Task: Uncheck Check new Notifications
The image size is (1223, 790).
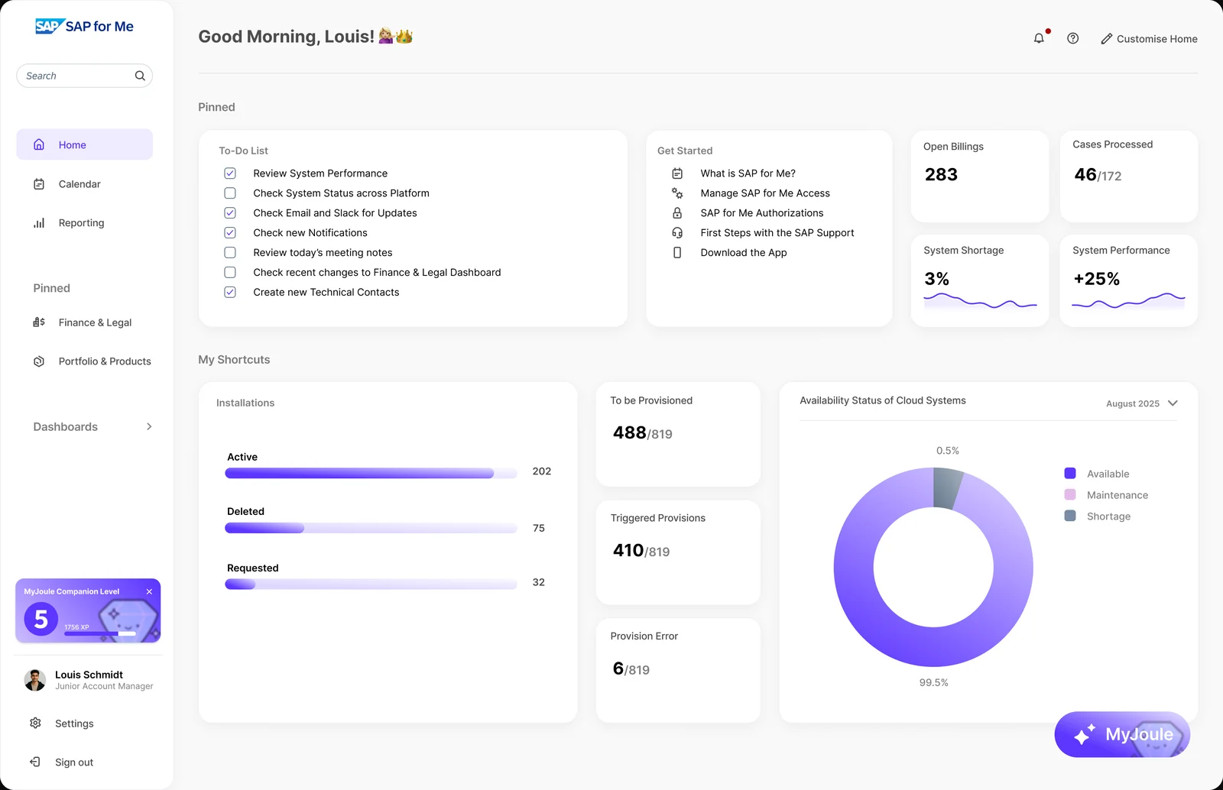Action: point(230,233)
